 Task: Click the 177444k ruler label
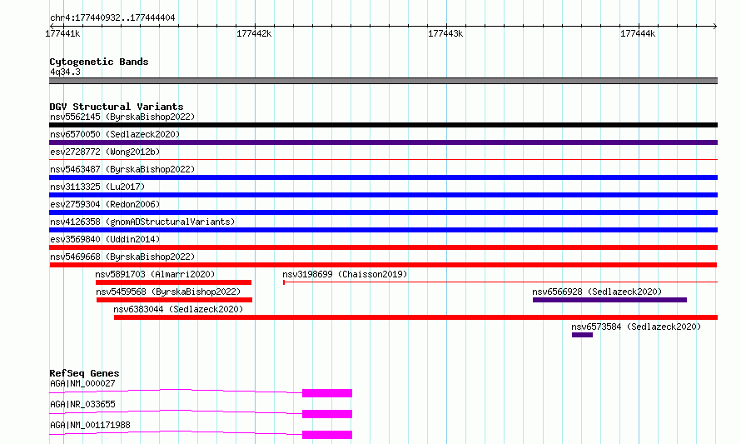[x=638, y=33]
